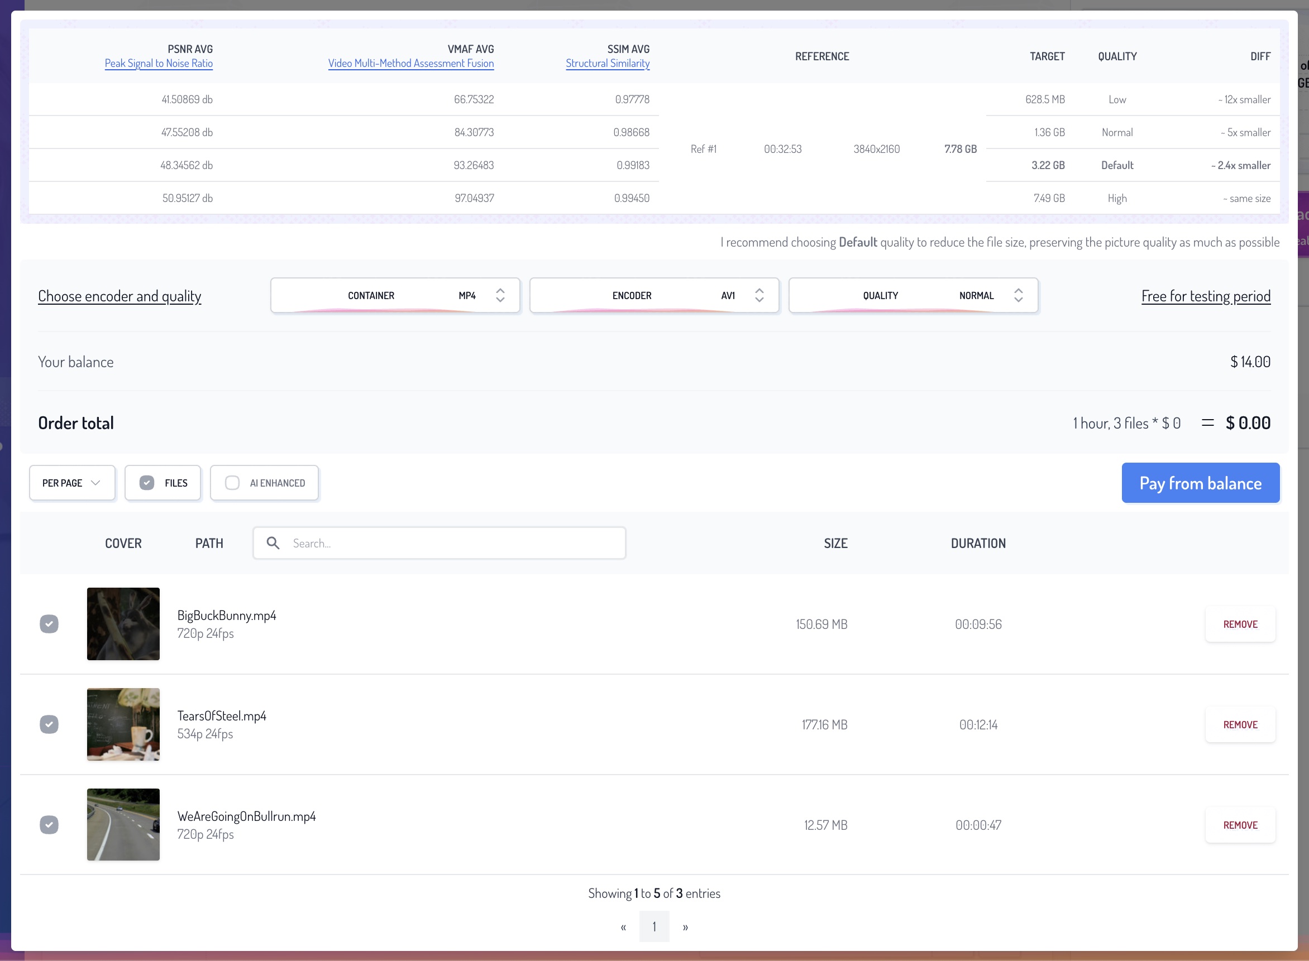Screen dimensions: 1309x961
Task: Click the Container stepper arrows icon
Action: [x=500, y=296]
